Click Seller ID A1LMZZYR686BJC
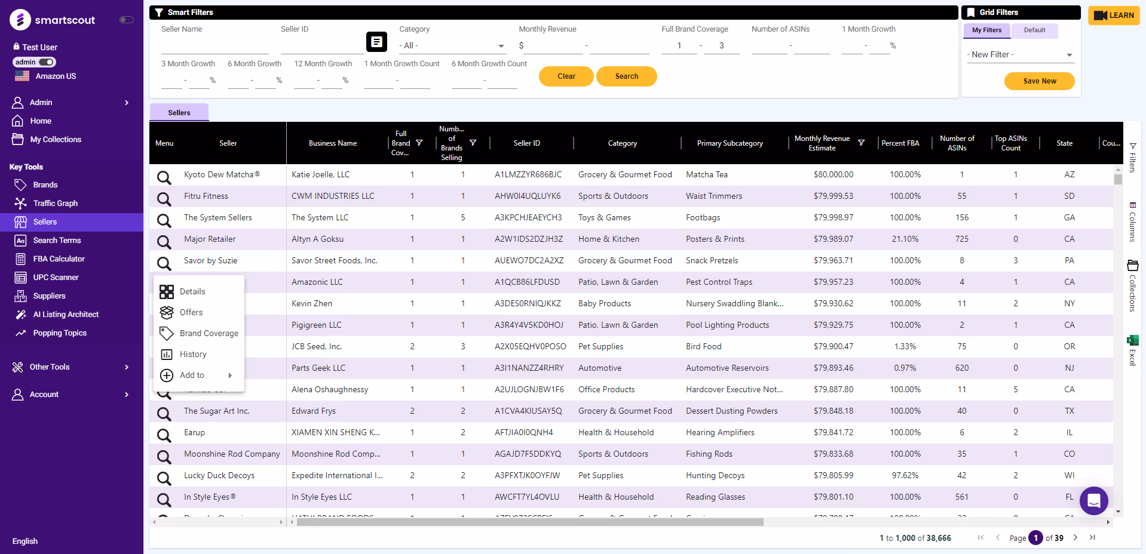 click(x=528, y=174)
